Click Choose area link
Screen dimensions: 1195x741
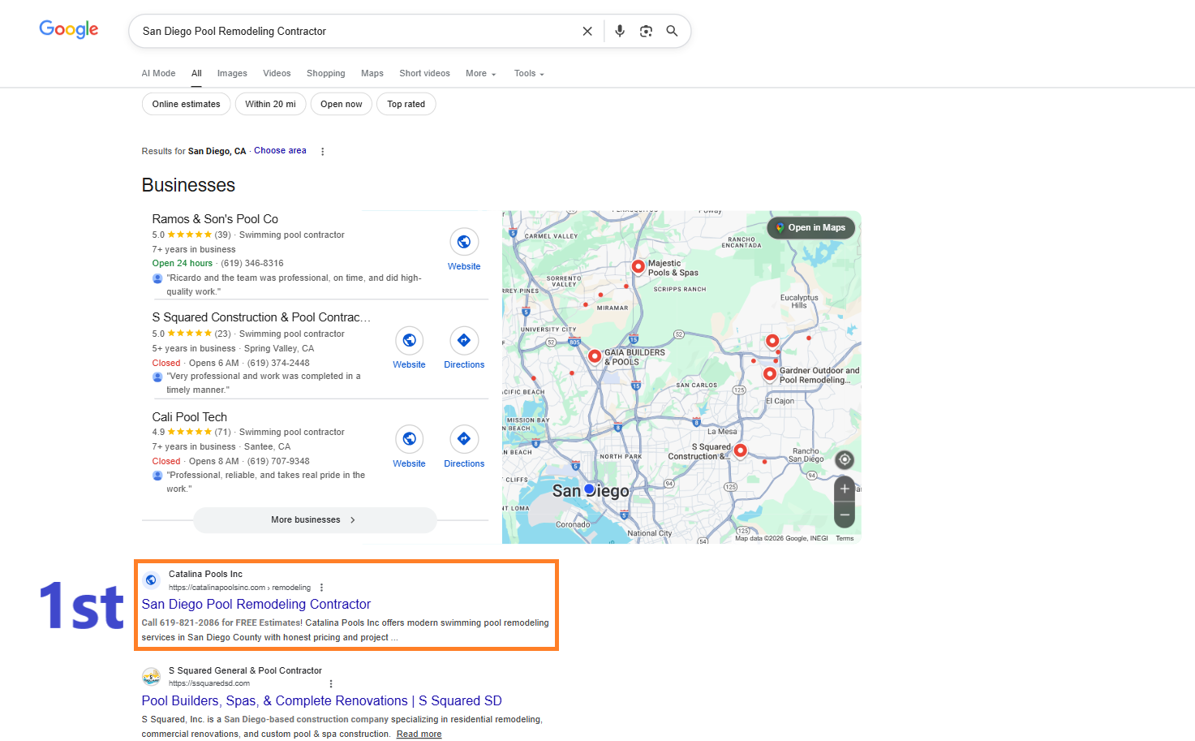(x=280, y=151)
